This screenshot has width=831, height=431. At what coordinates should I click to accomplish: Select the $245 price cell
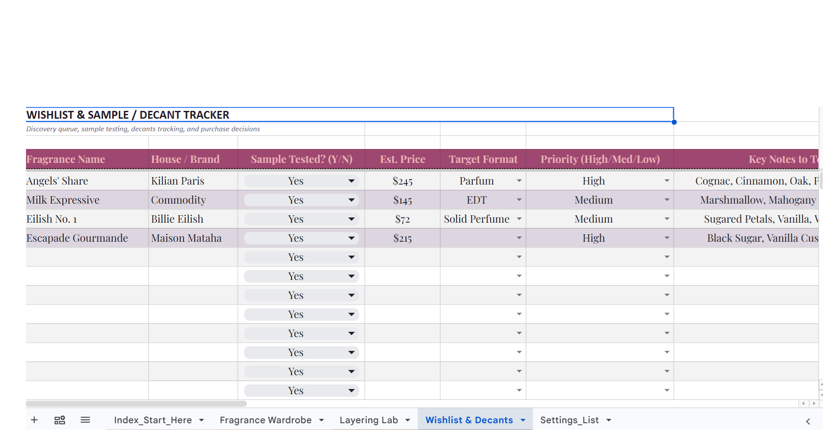point(403,181)
